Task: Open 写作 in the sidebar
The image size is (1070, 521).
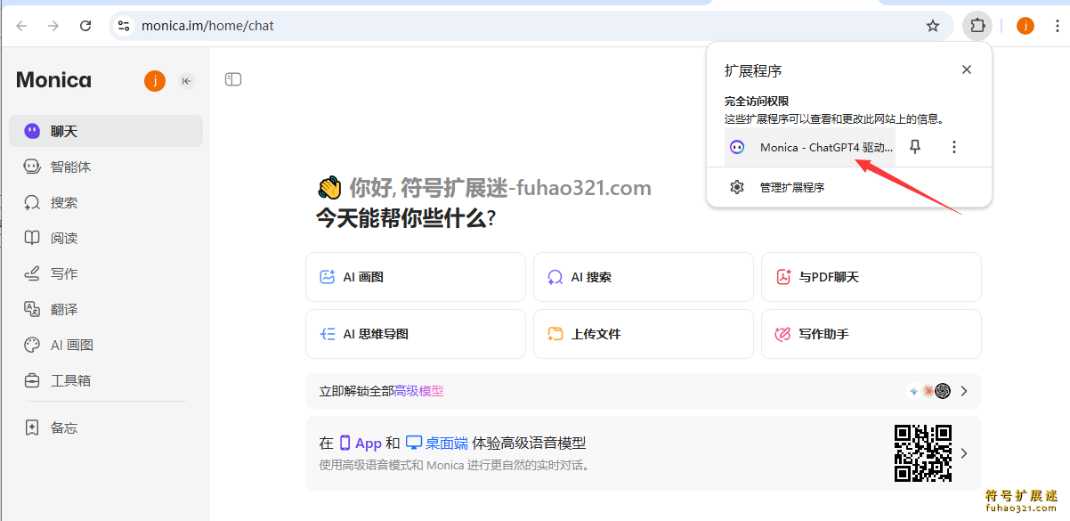Action: tap(106, 273)
